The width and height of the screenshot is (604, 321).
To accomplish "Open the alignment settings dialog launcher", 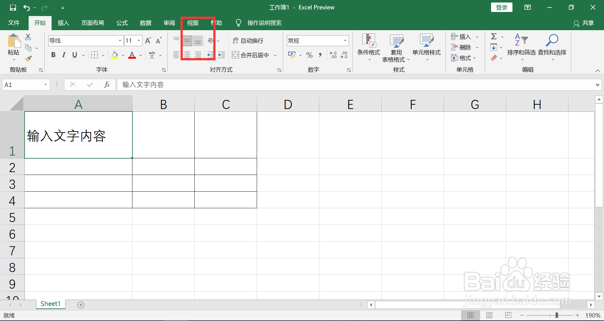I will [x=279, y=70].
